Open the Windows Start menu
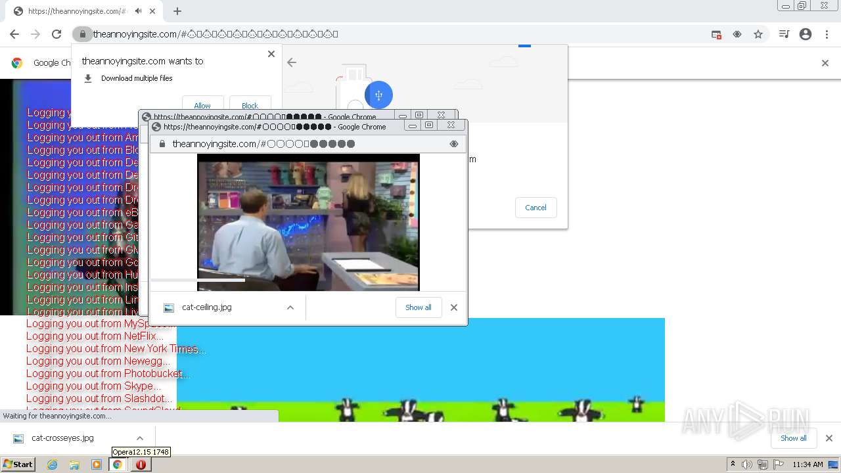This screenshot has height=473, width=841. pyautogui.click(x=18, y=464)
